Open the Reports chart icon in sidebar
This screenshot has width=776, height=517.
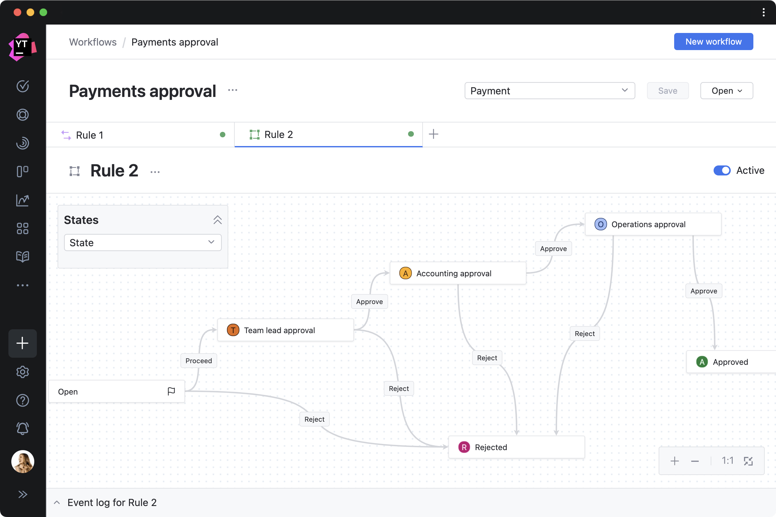22,200
